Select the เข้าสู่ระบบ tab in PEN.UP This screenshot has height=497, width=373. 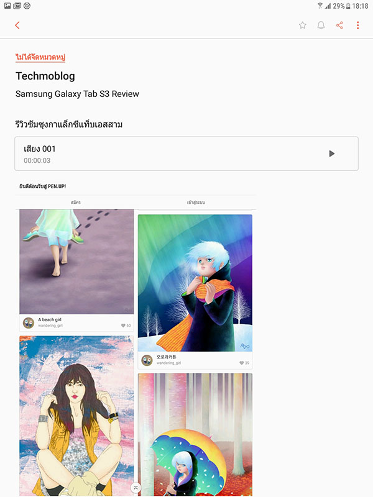pyautogui.click(x=196, y=203)
